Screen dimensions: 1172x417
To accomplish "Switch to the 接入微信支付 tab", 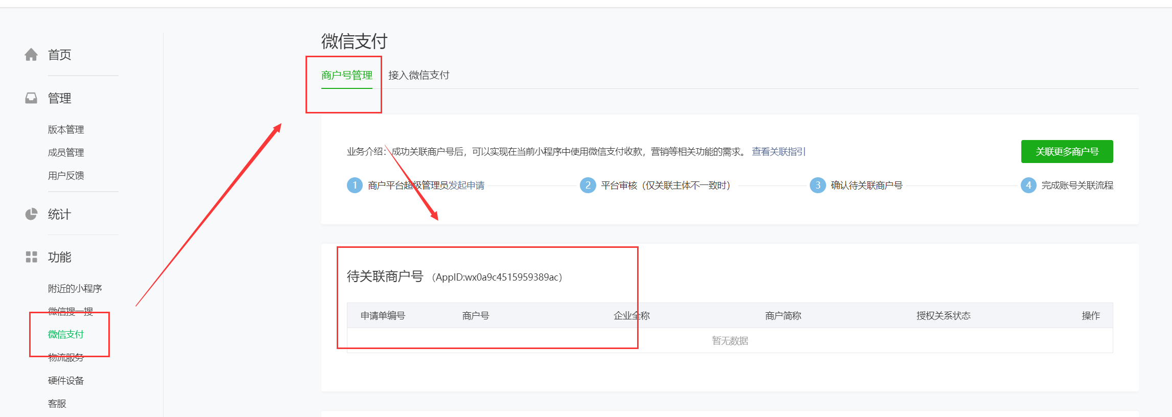I will click(x=419, y=76).
